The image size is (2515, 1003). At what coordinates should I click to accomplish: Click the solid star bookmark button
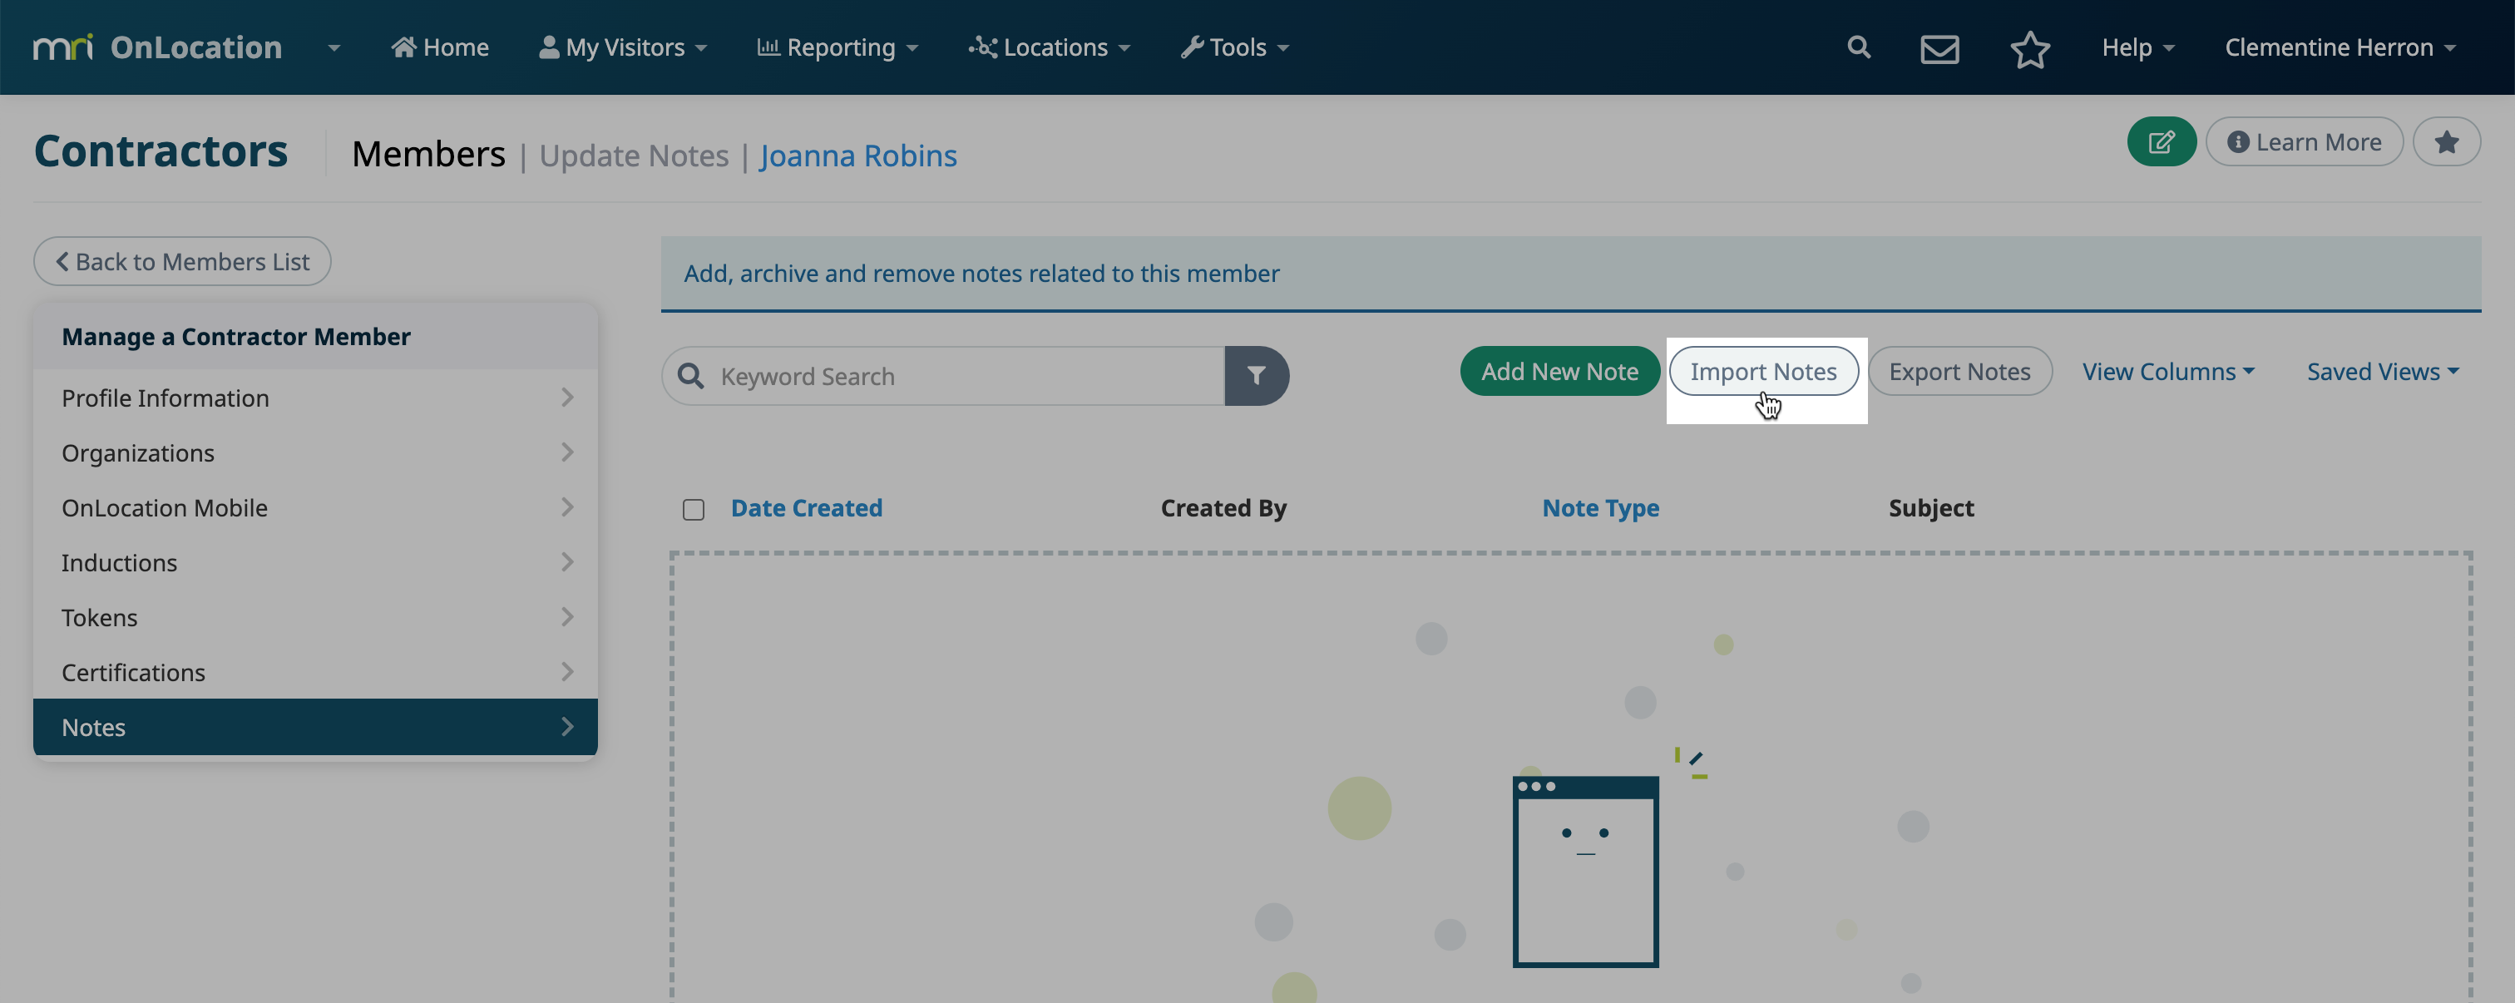[2447, 141]
